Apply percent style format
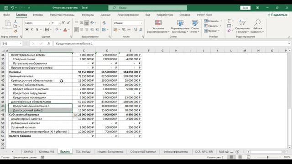The width and height of the screenshot is (292, 164). 124,30
